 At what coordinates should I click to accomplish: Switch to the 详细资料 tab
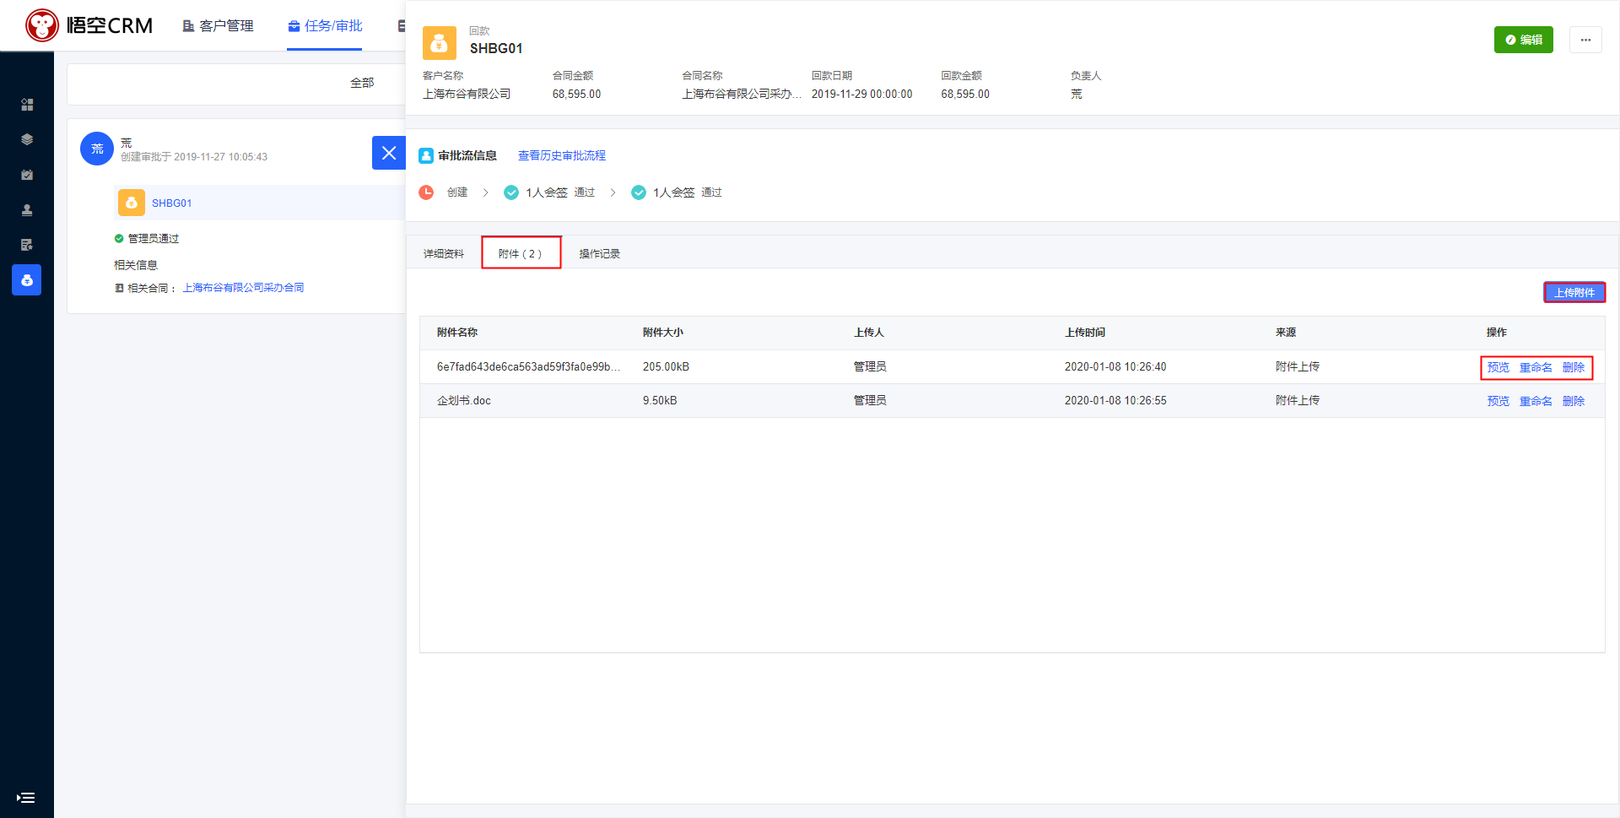point(444,253)
